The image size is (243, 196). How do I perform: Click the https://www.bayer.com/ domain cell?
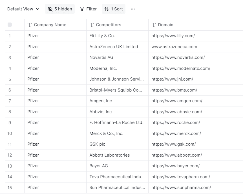196,166
